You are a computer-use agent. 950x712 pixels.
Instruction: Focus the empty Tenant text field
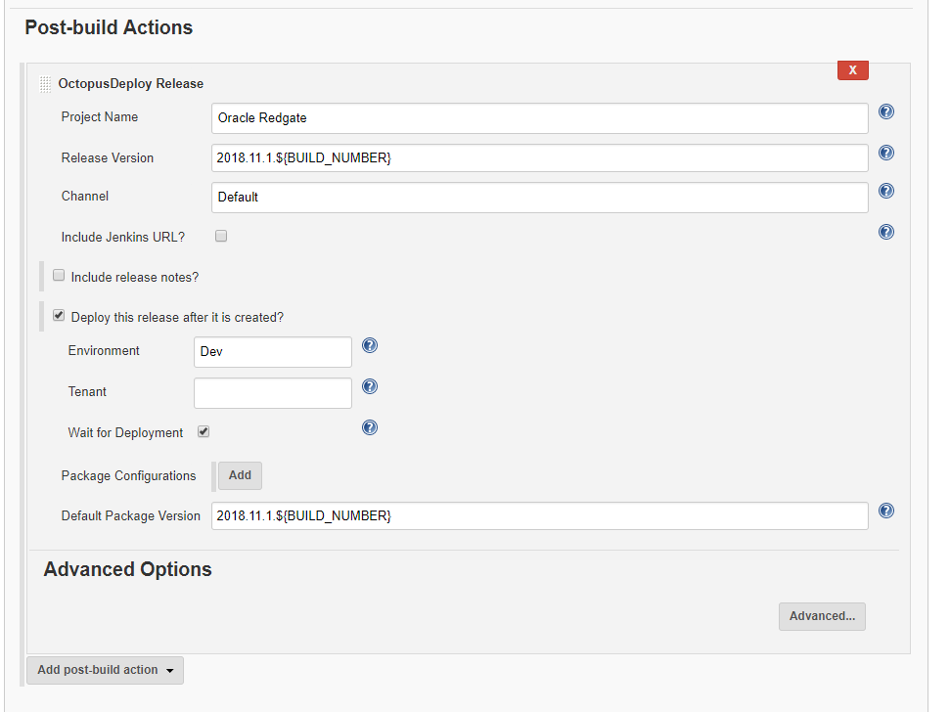(x=273, y=393)
